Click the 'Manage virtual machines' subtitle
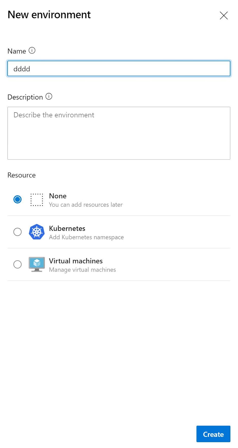Screen dimensions: 238x448 coord(82,270)
